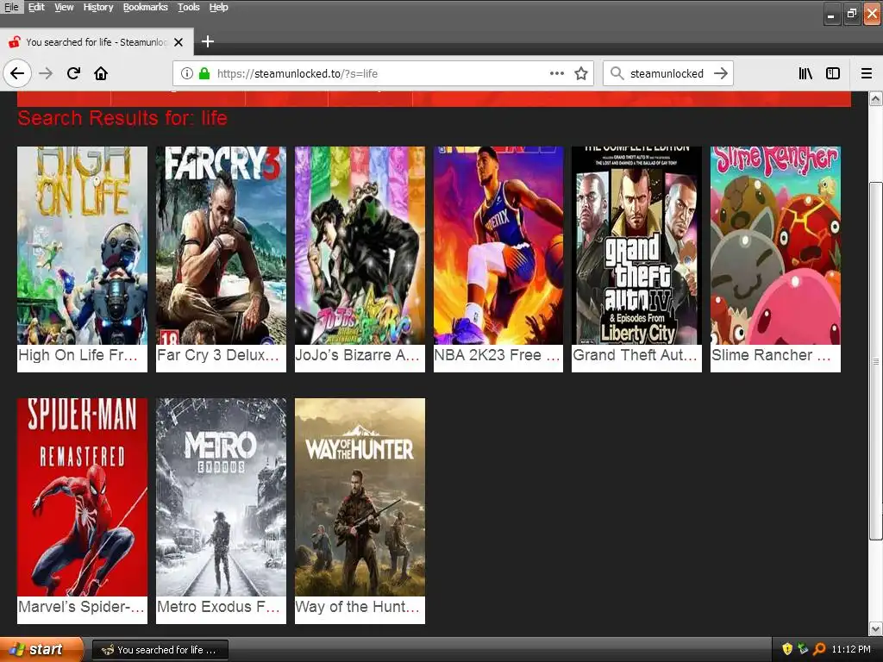This screenshot has width=883, height=662.
Task: Toggle the sidebar view icon
Action: point(833,73)
